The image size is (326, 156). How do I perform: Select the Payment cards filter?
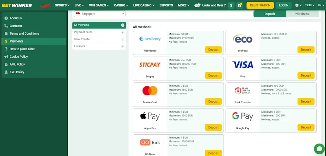(99, 32)
